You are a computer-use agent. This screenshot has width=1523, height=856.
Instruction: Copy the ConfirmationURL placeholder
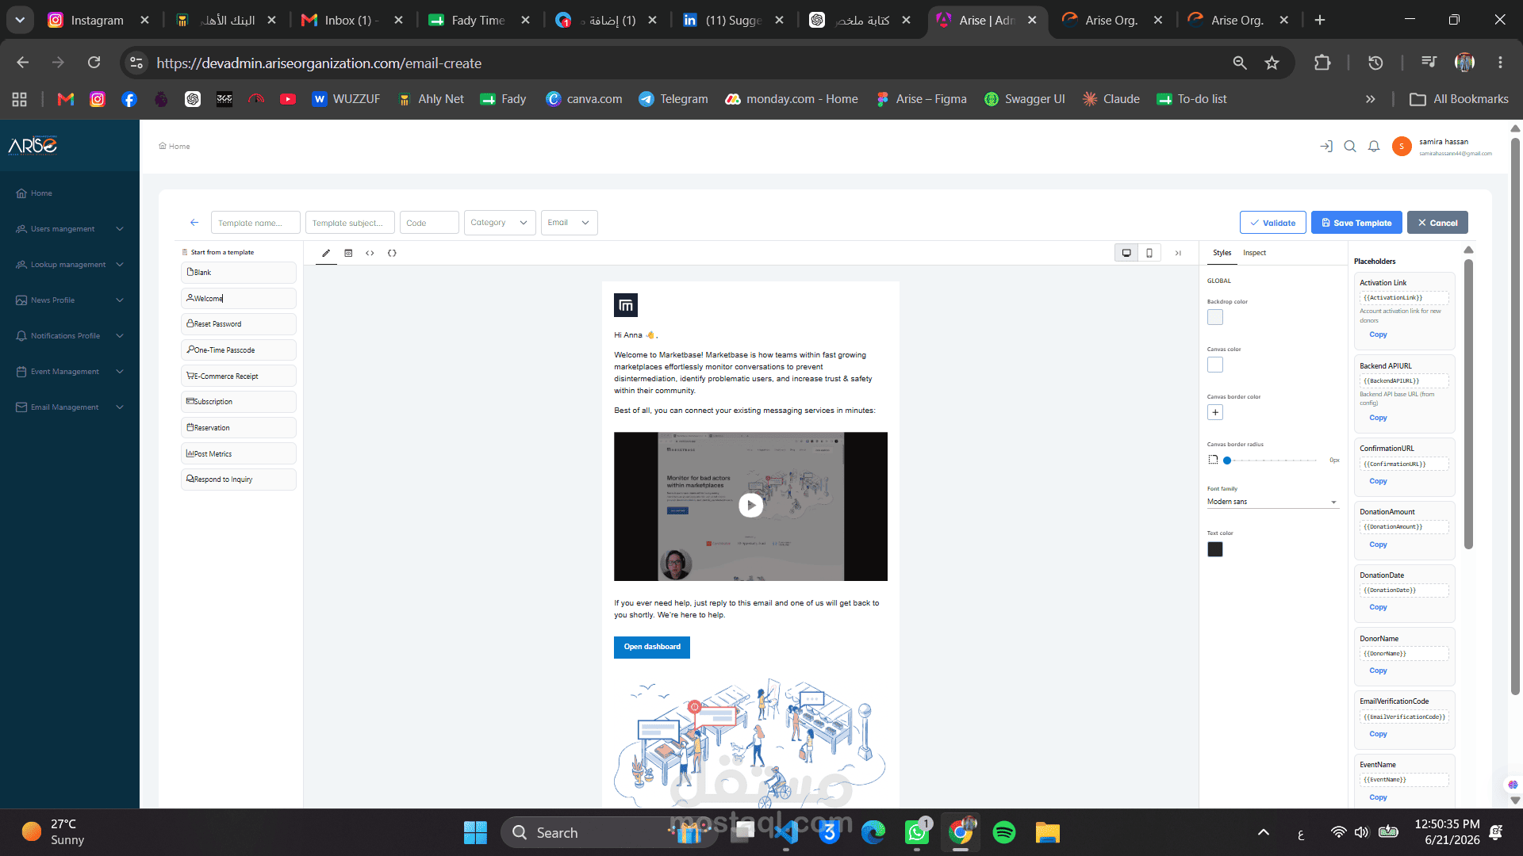click(1378, 481)
